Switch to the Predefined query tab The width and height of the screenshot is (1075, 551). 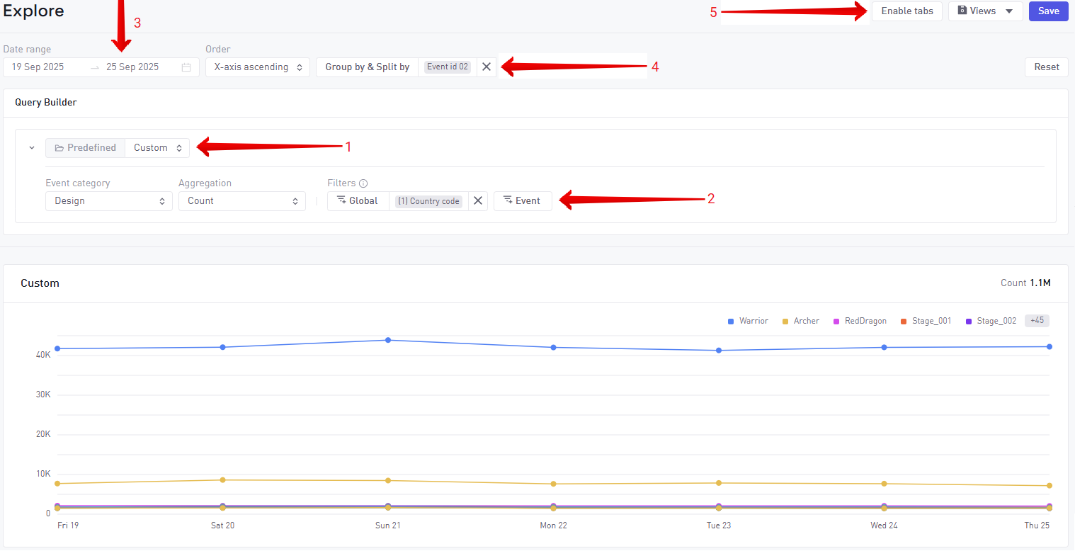coord(86,148)
